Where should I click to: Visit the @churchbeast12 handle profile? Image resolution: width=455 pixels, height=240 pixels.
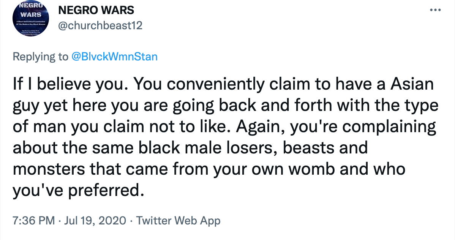[x=100, y=25]
